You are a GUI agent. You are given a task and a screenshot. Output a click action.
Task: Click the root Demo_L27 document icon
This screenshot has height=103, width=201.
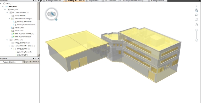[4, 4]
